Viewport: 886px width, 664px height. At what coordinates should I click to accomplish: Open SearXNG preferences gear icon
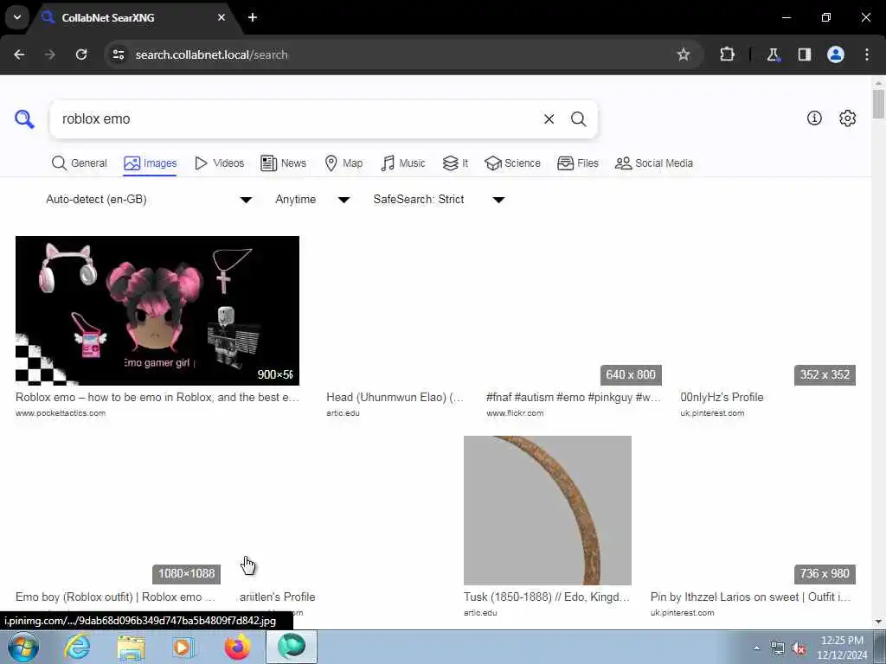847,118
